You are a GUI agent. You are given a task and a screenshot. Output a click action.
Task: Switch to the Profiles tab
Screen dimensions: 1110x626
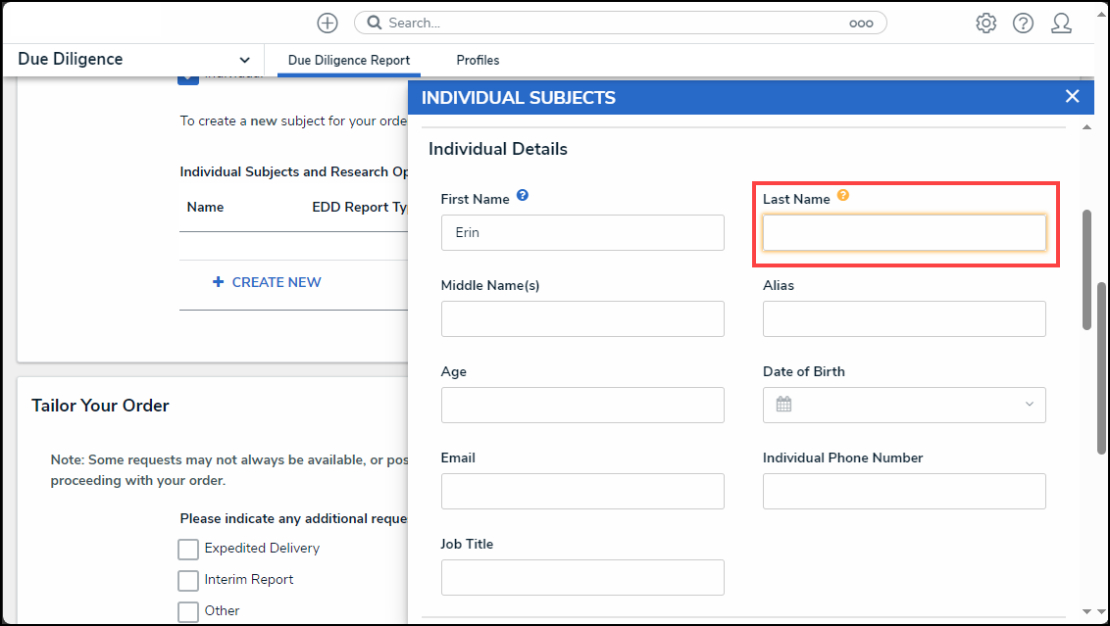[478, 60]
